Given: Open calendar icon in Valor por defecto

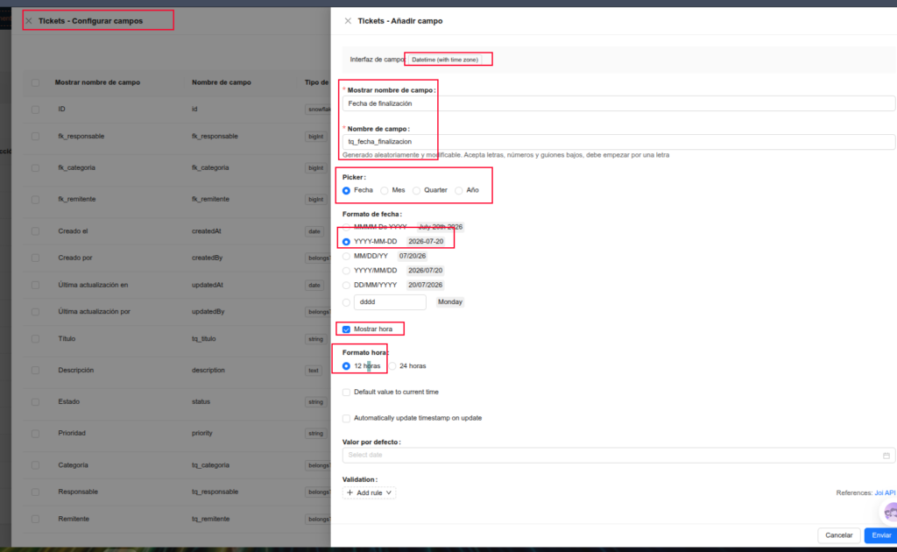Looking at the screenshot, I should pyautogui.click(x=886, y=456).
